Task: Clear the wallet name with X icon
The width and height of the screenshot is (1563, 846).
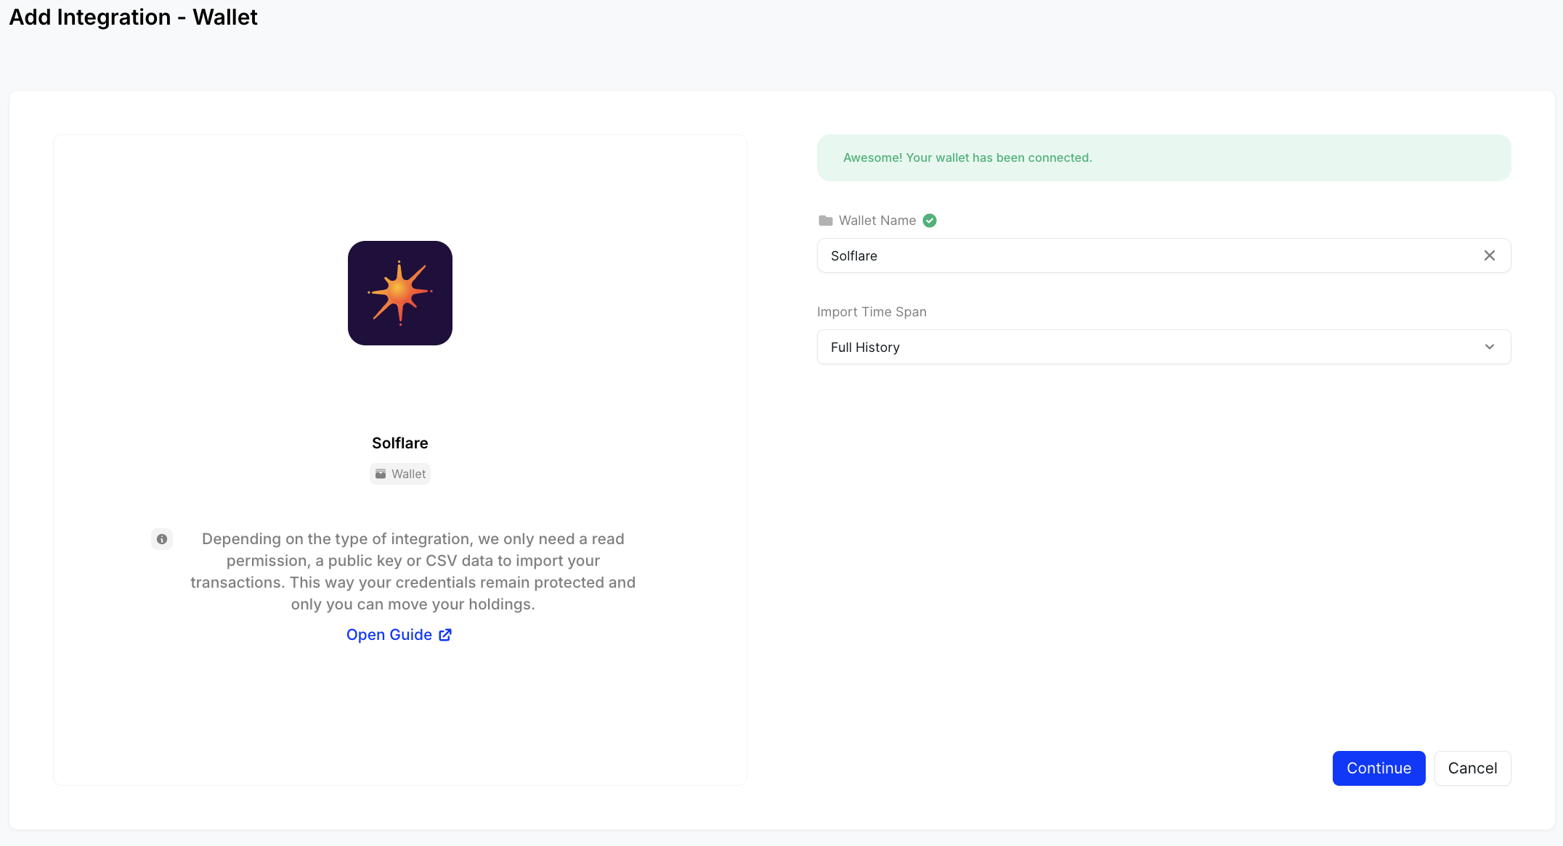Action: [x=1489, y=255]
